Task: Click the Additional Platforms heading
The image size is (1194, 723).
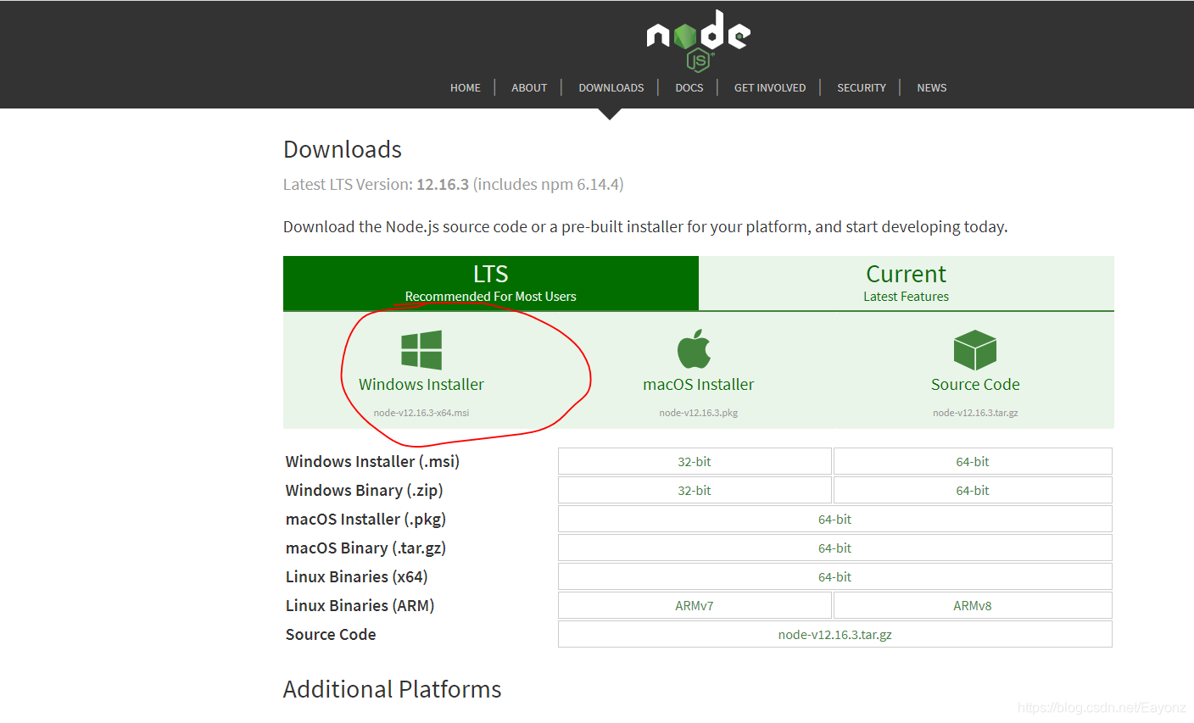Action: (393, 689)
